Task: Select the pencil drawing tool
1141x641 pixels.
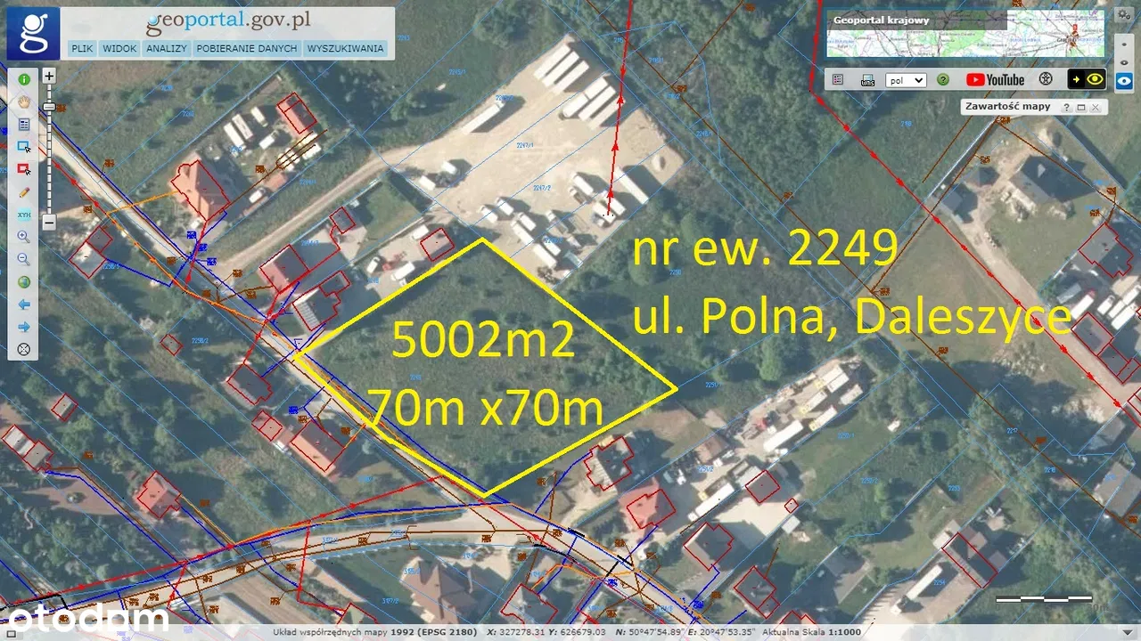Action: [24, 191]
